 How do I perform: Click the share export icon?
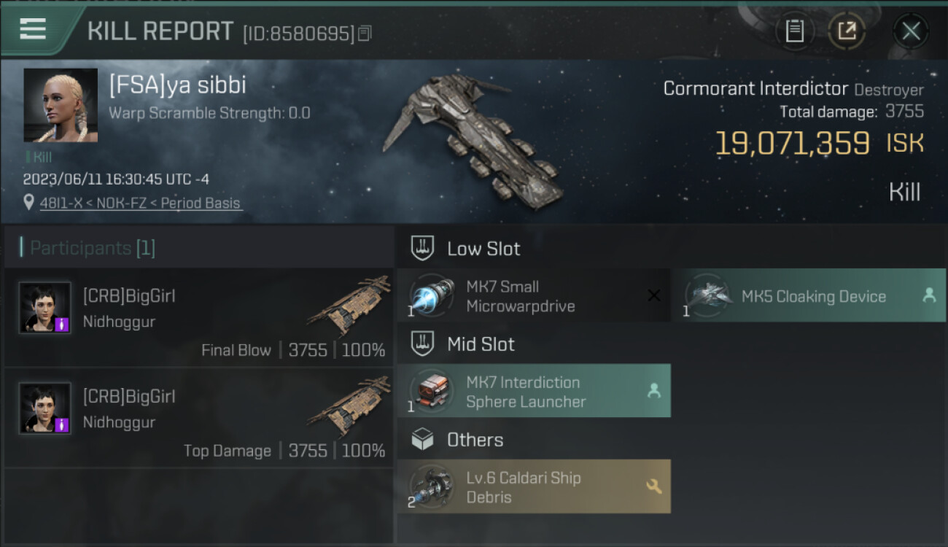pos(847,31)
